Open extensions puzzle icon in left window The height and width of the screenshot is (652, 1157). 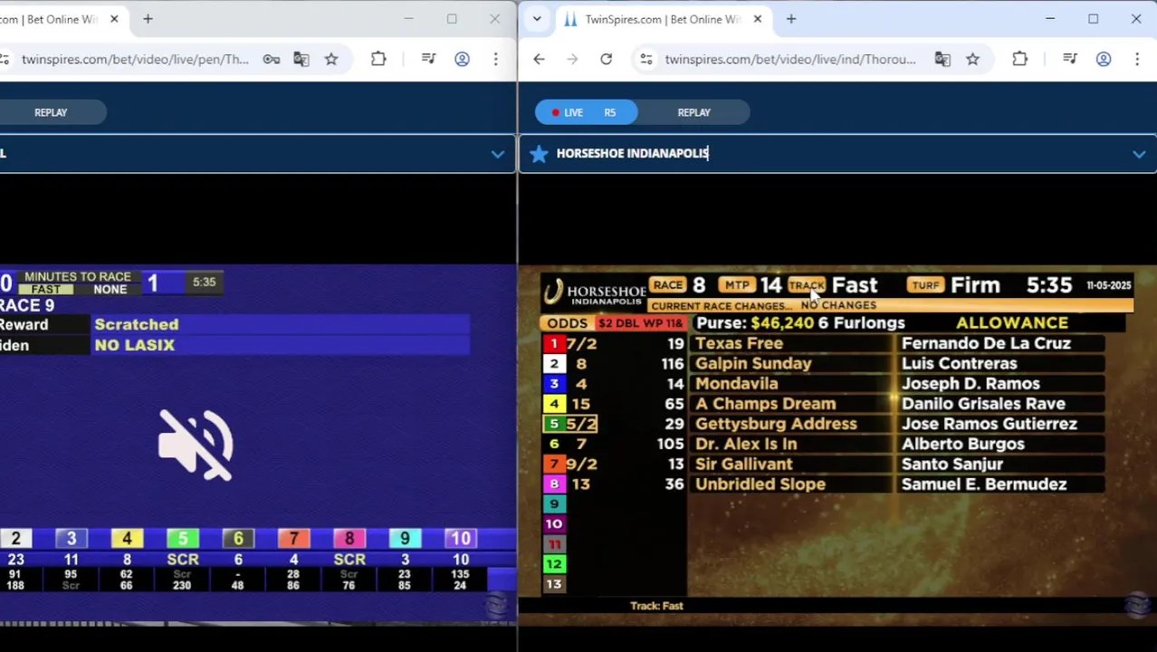tap(378, 59)
